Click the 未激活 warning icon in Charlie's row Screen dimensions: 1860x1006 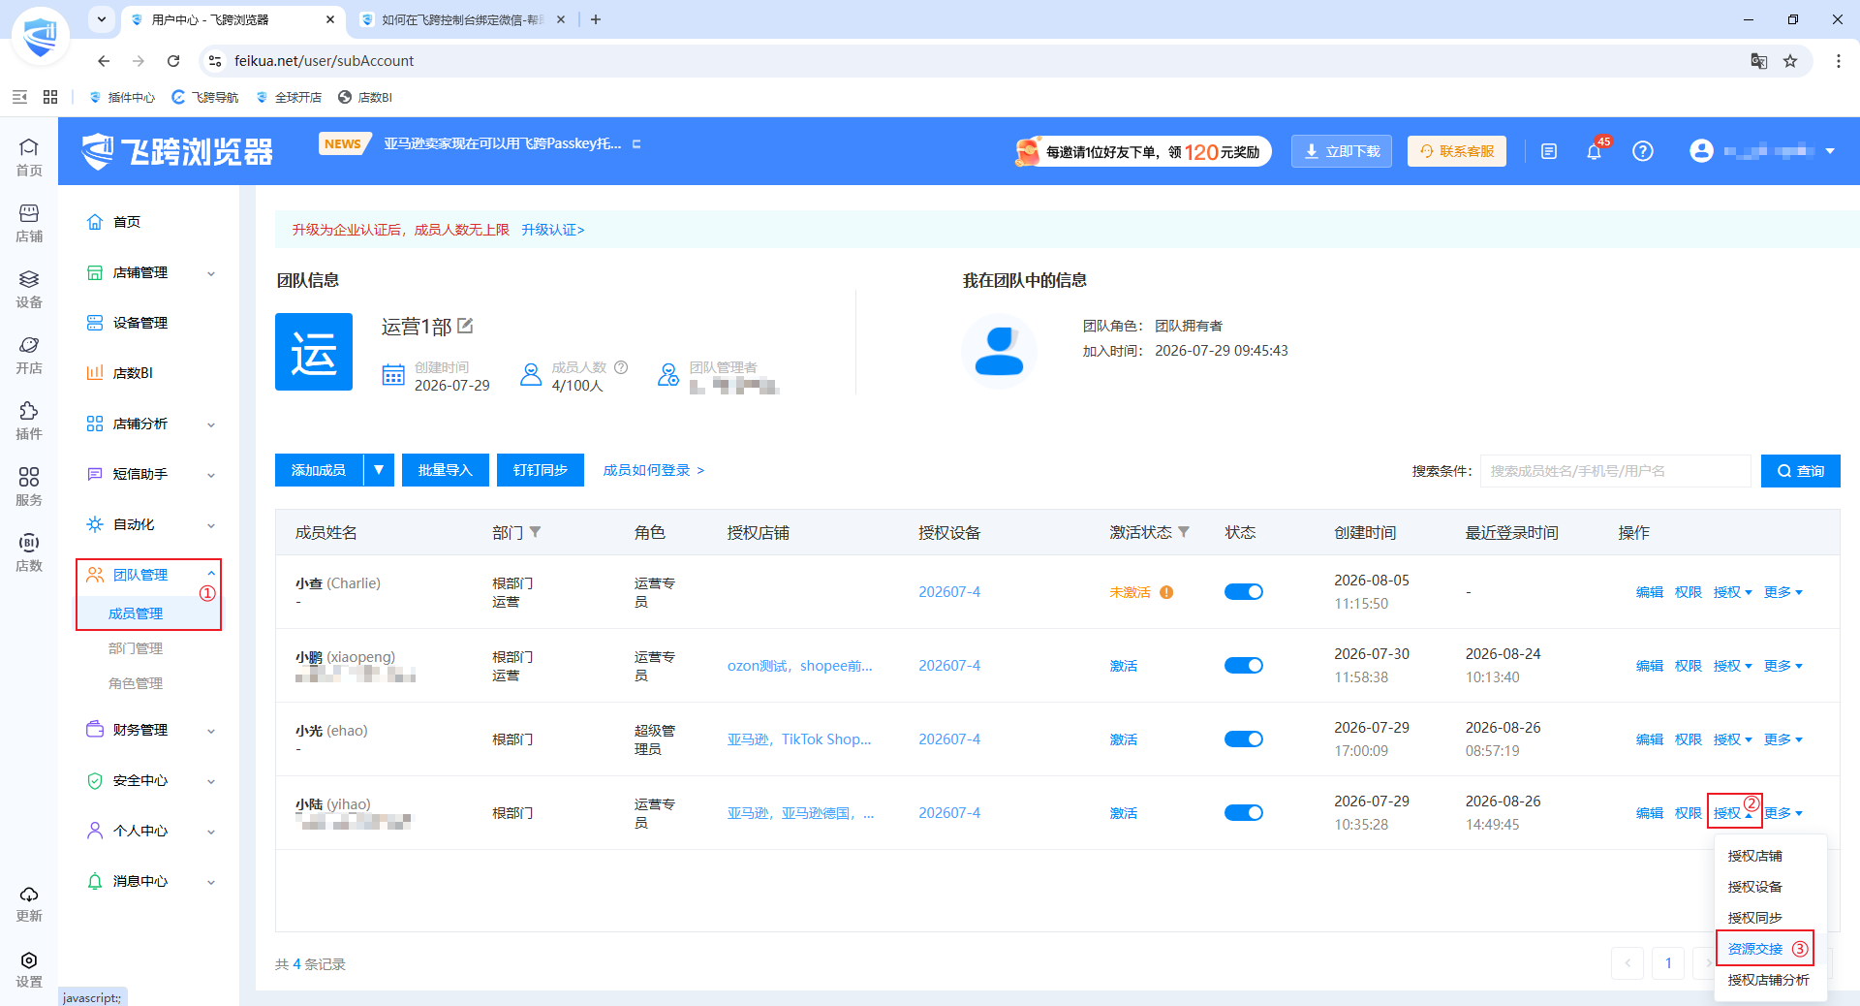(x=1166, y=592)
